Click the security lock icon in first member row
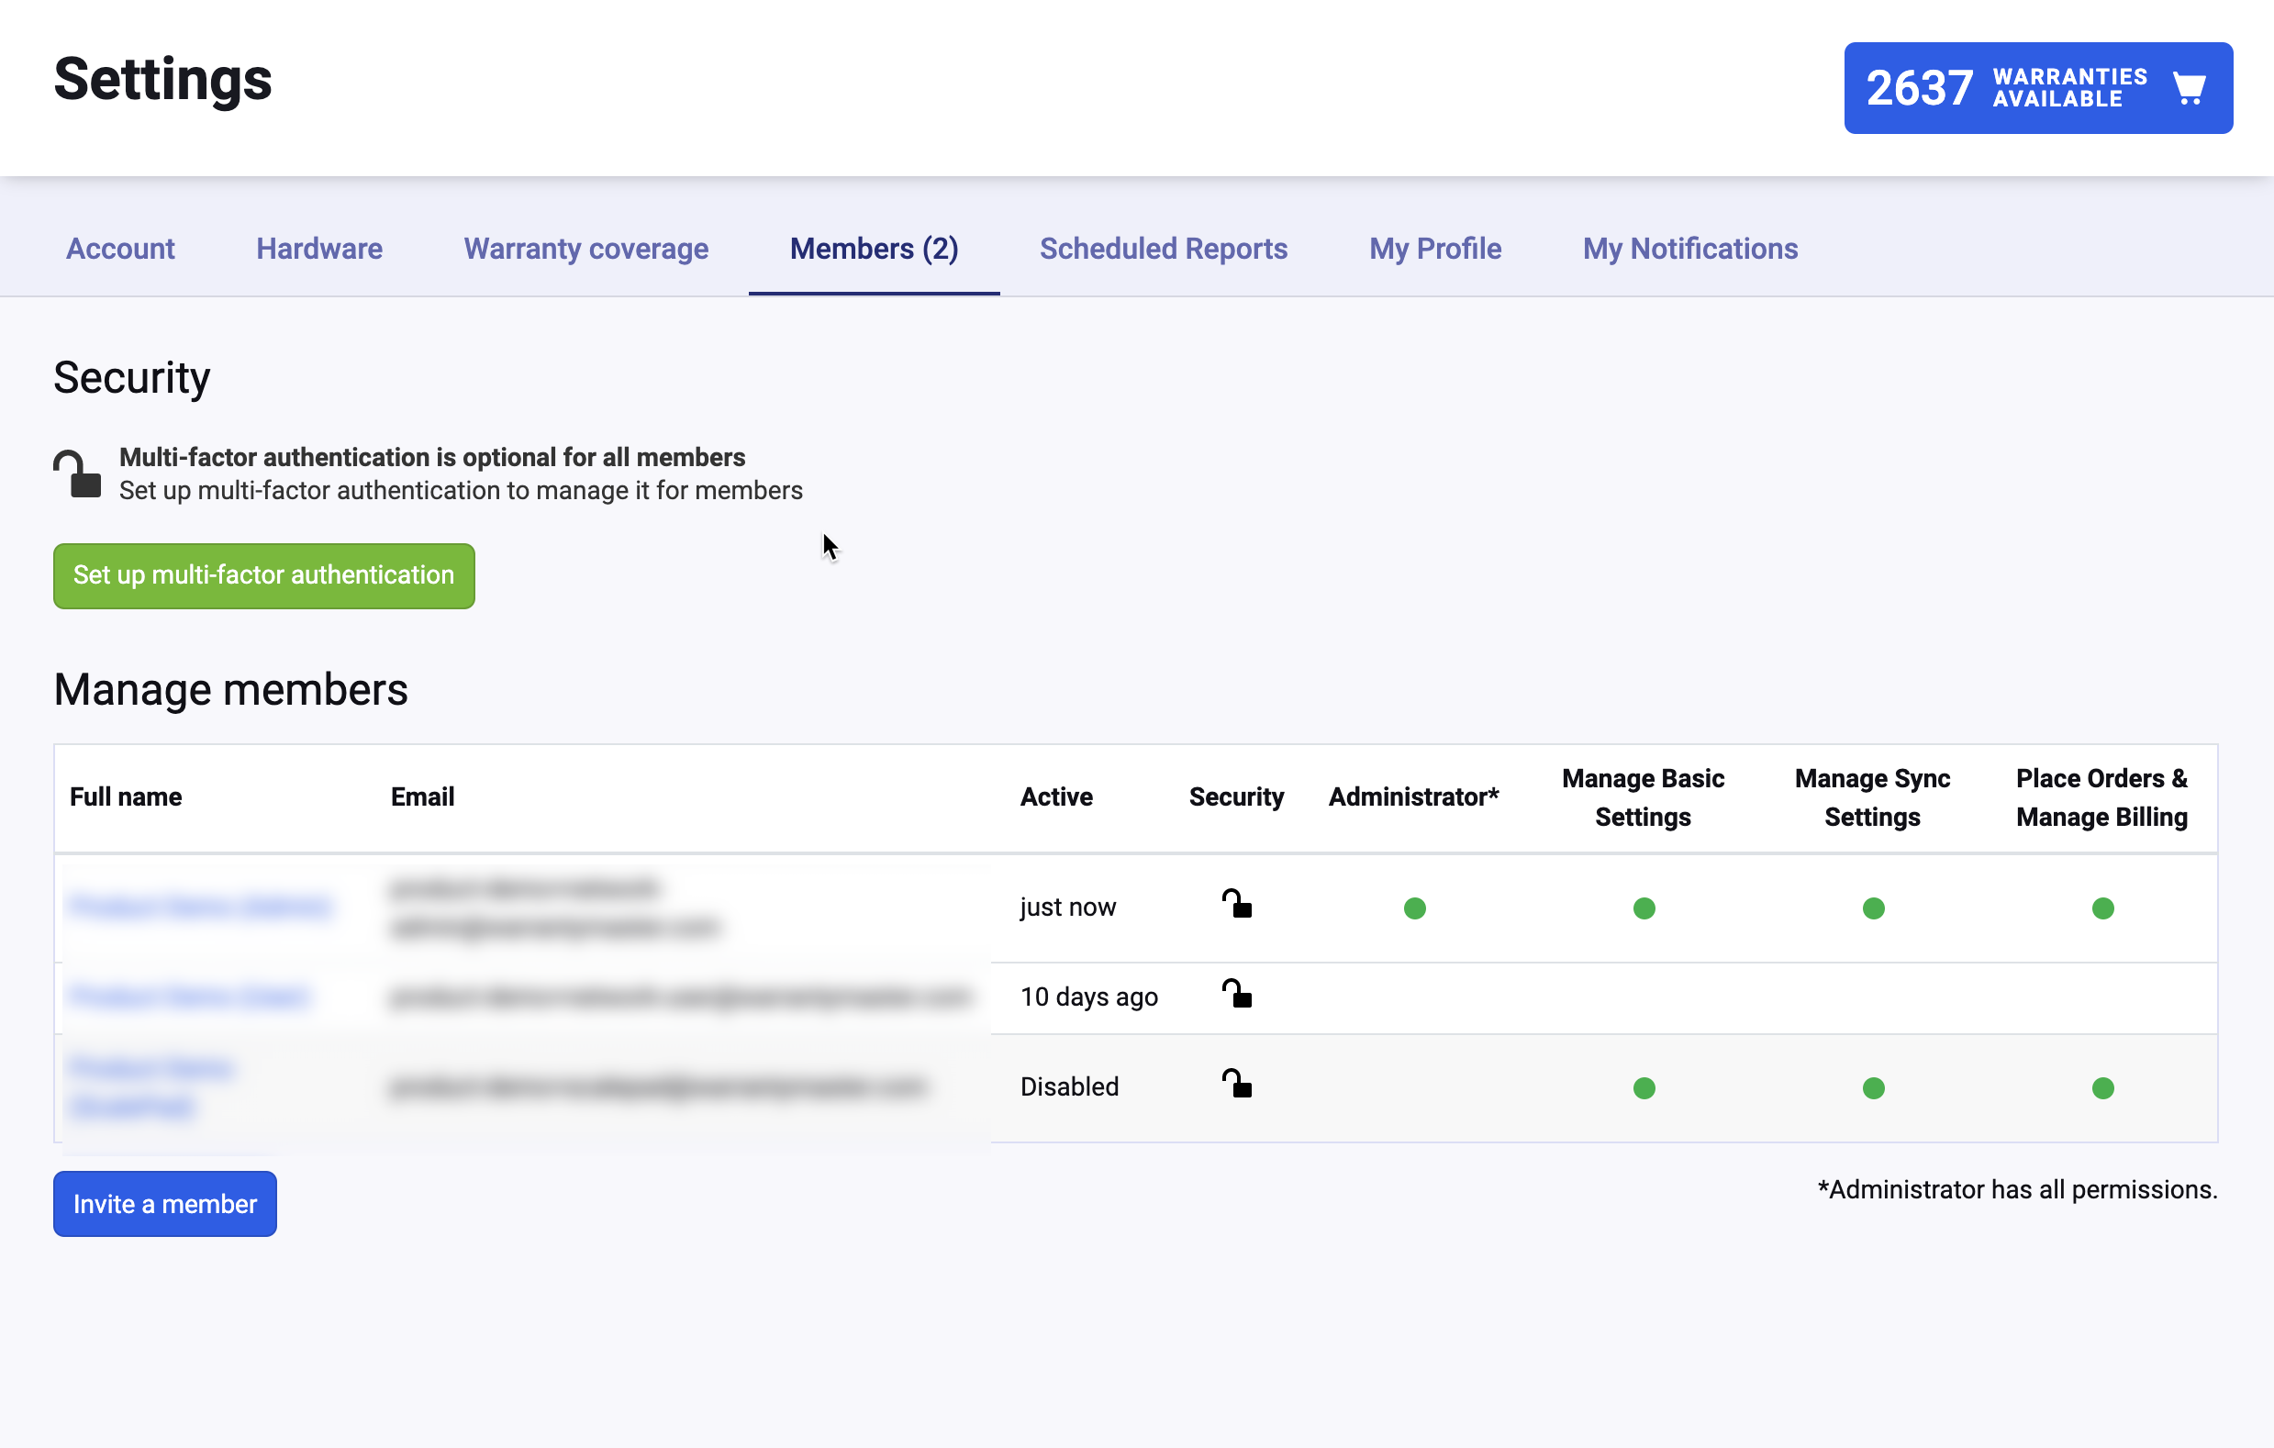Viewport: 2274px width, 1448px height. 1236,905
